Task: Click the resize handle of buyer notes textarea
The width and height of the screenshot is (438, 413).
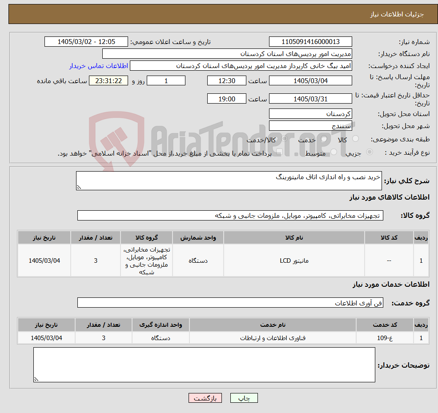Action: [x=36, y=379]
